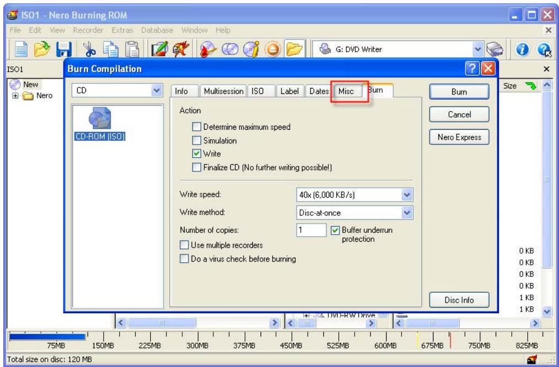Click the Burn disc flame icon
Screen dimensions: 559x367
208,49
